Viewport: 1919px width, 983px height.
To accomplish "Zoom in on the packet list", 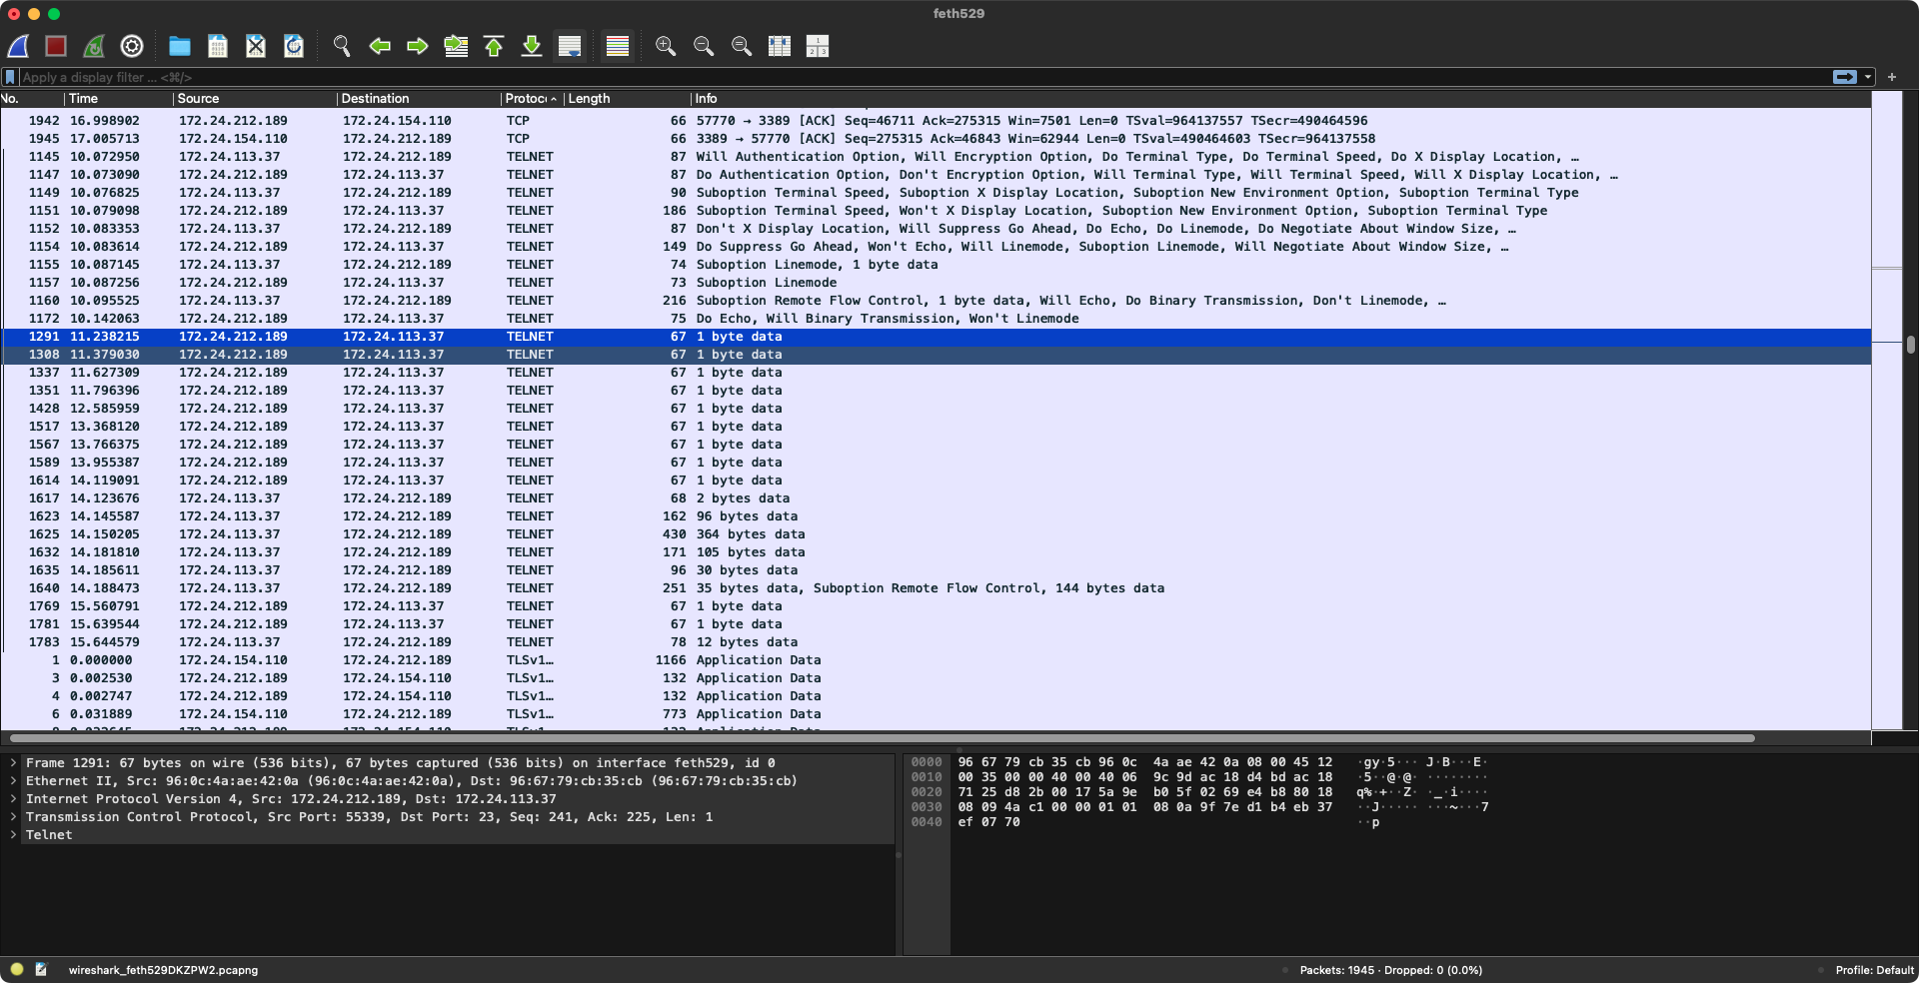I will tap(666, 46).
